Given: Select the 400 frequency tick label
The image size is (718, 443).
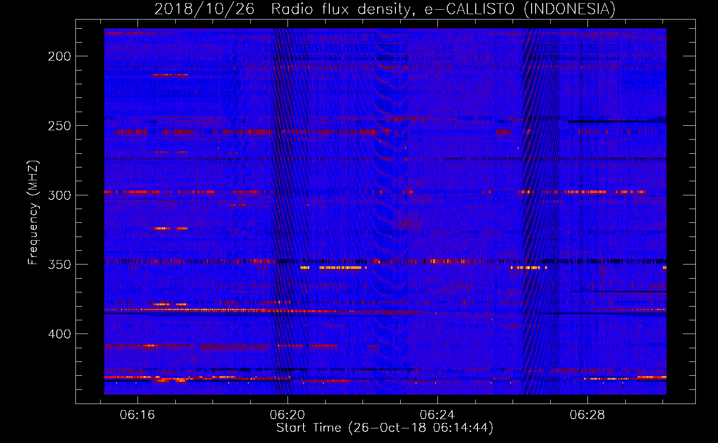Looking at the screenshot, I should (59, 334).
